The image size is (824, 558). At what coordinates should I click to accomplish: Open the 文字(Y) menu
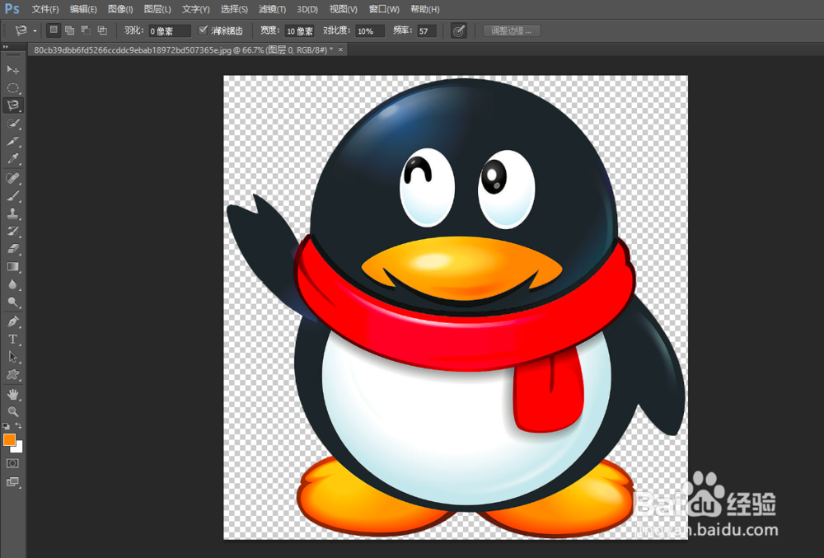pos(195,9)
